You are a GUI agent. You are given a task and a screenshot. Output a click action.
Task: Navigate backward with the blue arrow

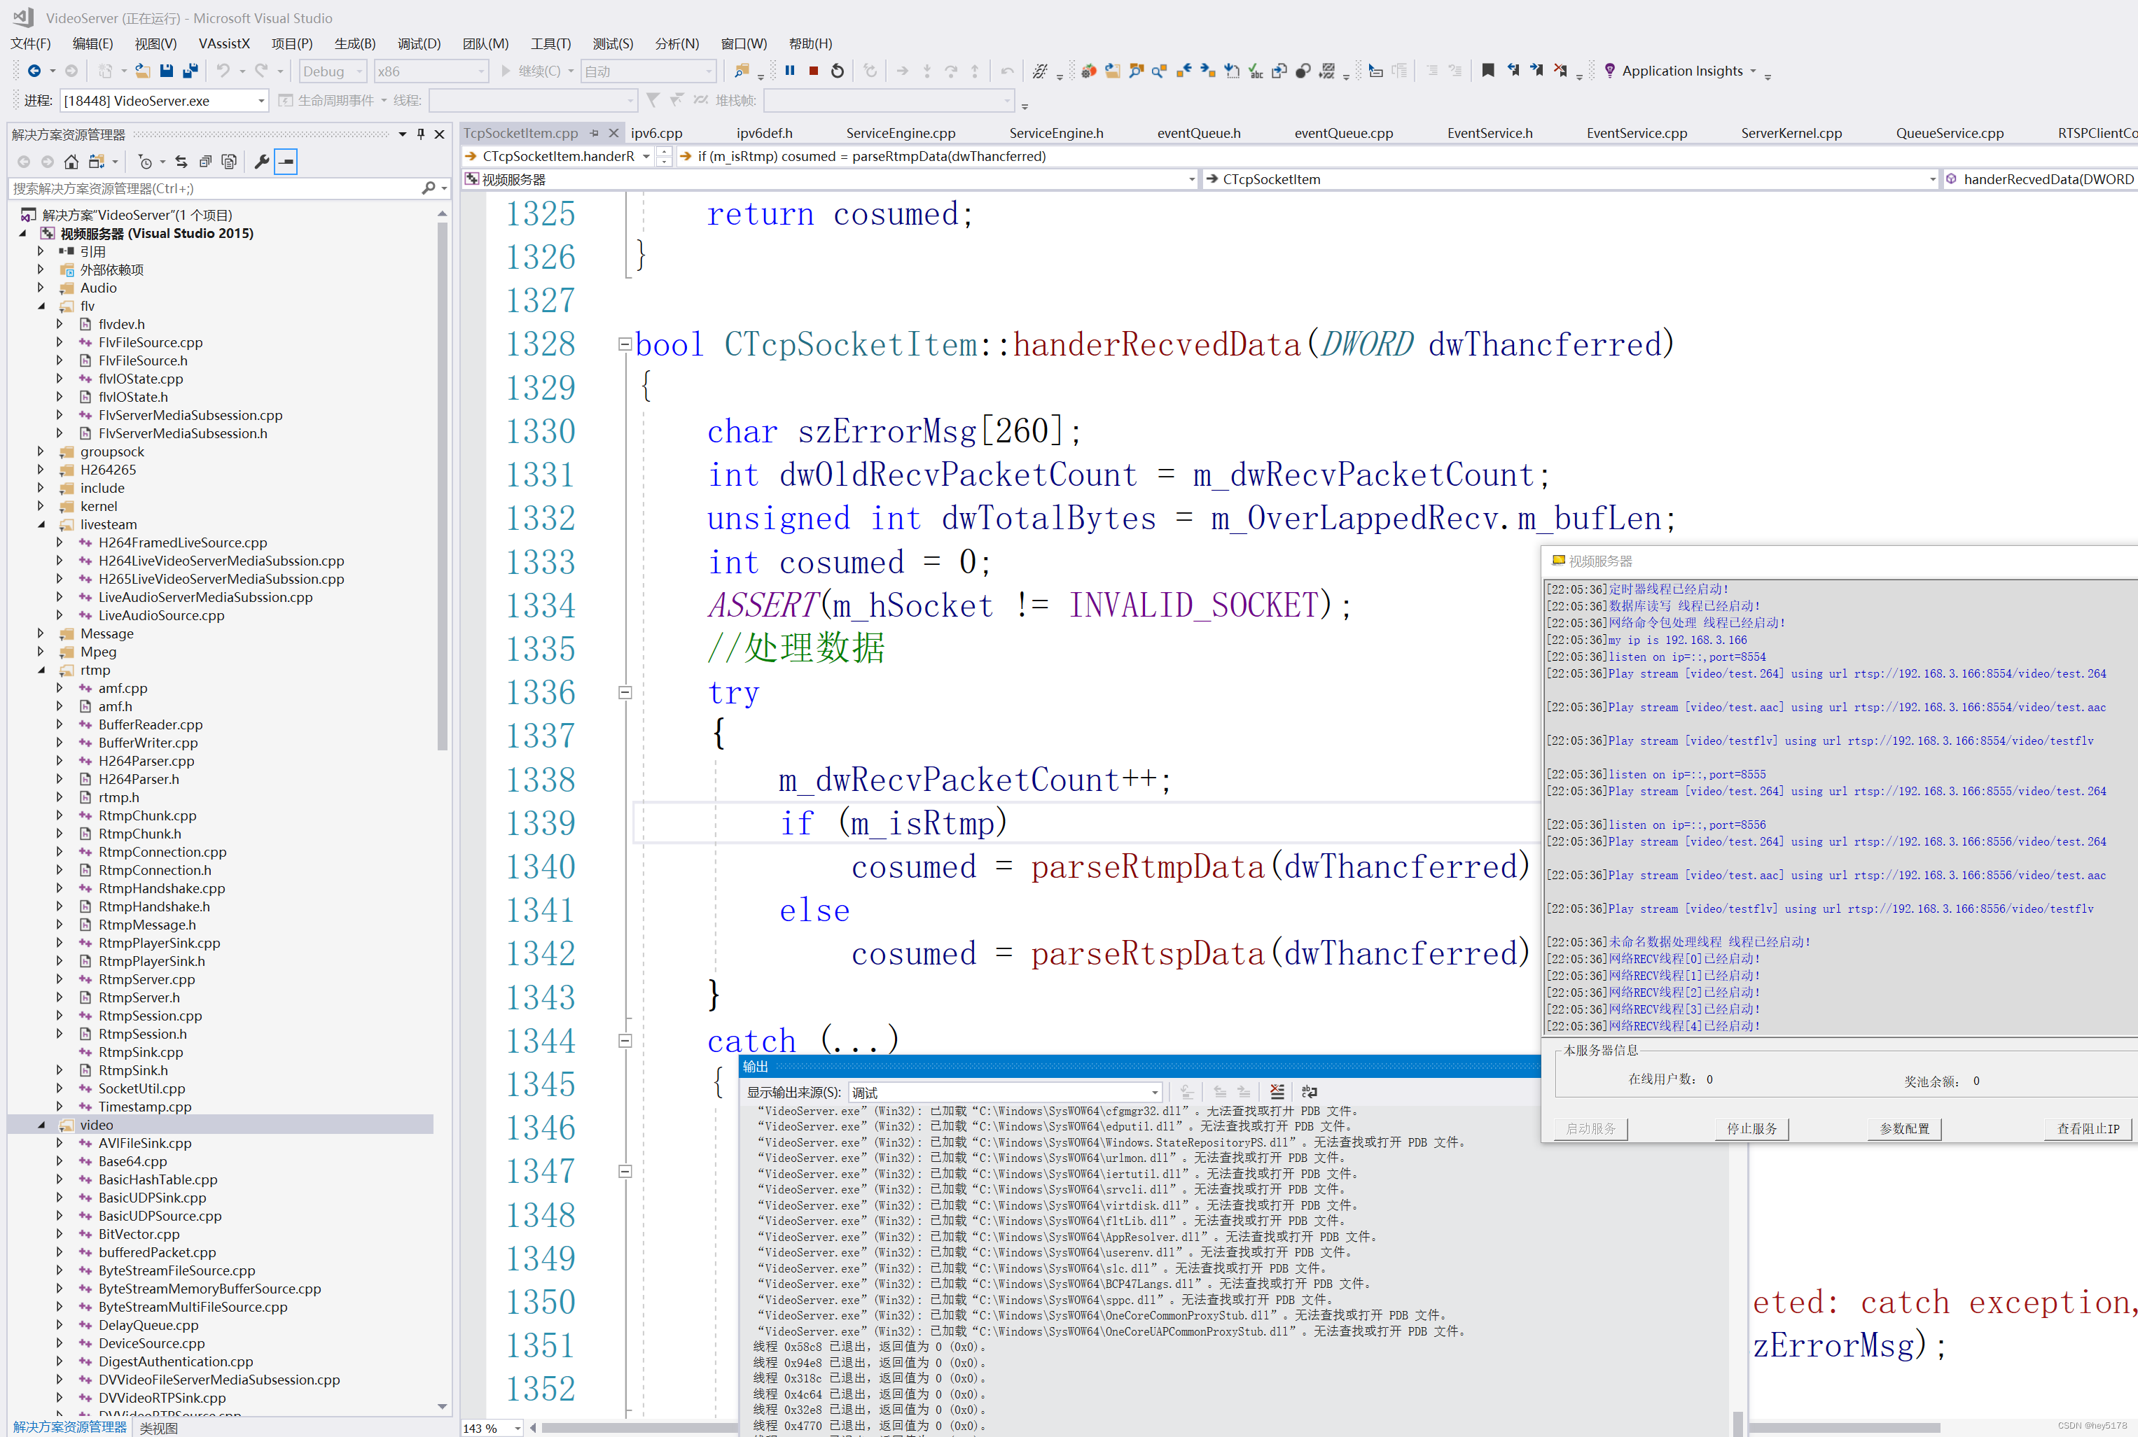coord(34,71)
